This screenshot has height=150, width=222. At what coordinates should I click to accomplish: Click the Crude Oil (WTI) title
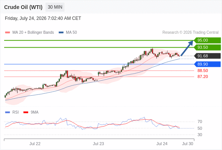(23, 7)
